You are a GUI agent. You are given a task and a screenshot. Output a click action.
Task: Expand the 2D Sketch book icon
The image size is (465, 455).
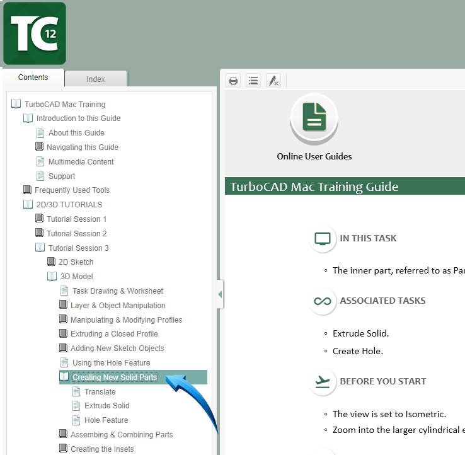coord(51,262)
